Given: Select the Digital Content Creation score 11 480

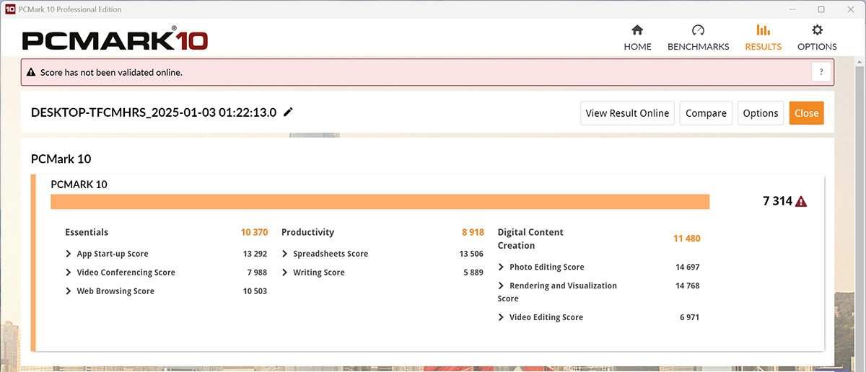Looking at the screenshot, I should tap(687, 239).
